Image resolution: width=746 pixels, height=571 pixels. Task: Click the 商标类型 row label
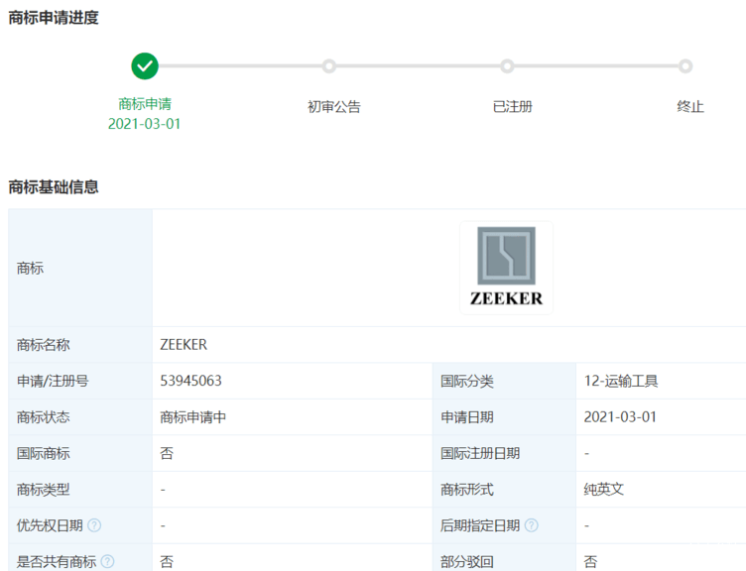click(x=44, y=490)
